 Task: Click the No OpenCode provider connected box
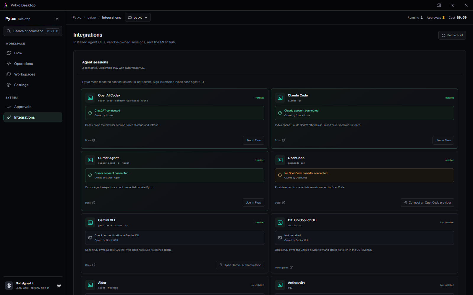click(x=365, y=175)
